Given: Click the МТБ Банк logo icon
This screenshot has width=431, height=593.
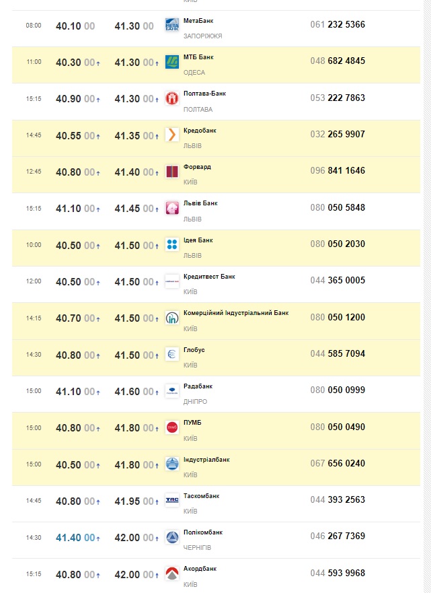Looking at the screenshot, I should tap(172, 62).
